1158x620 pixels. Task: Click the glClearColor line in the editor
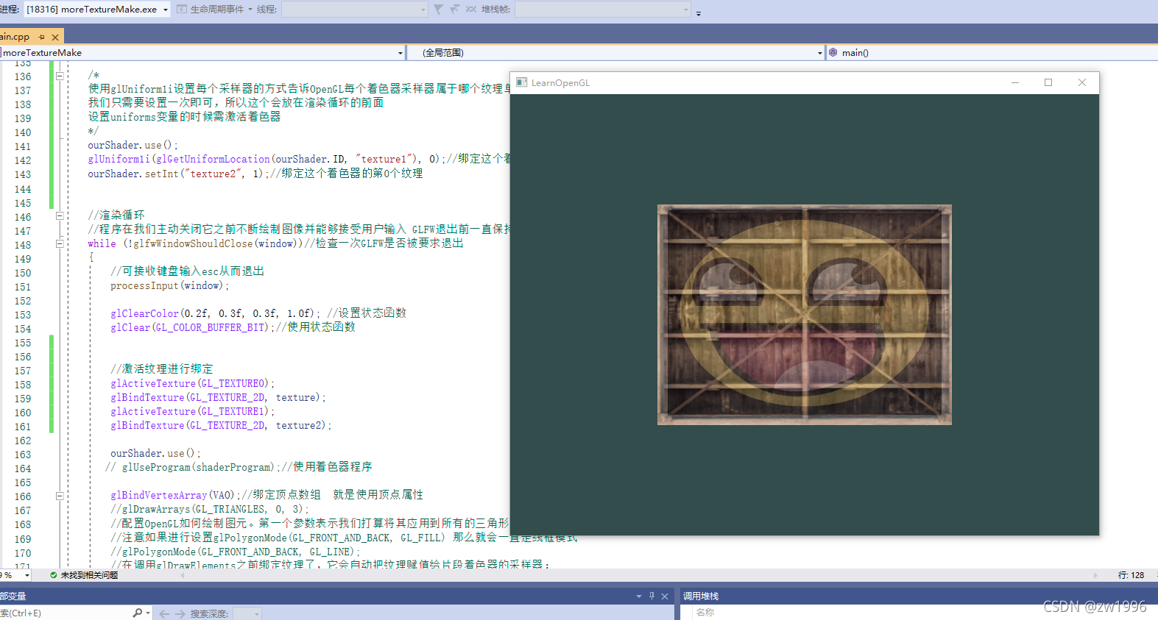click(x=216, y=313)
